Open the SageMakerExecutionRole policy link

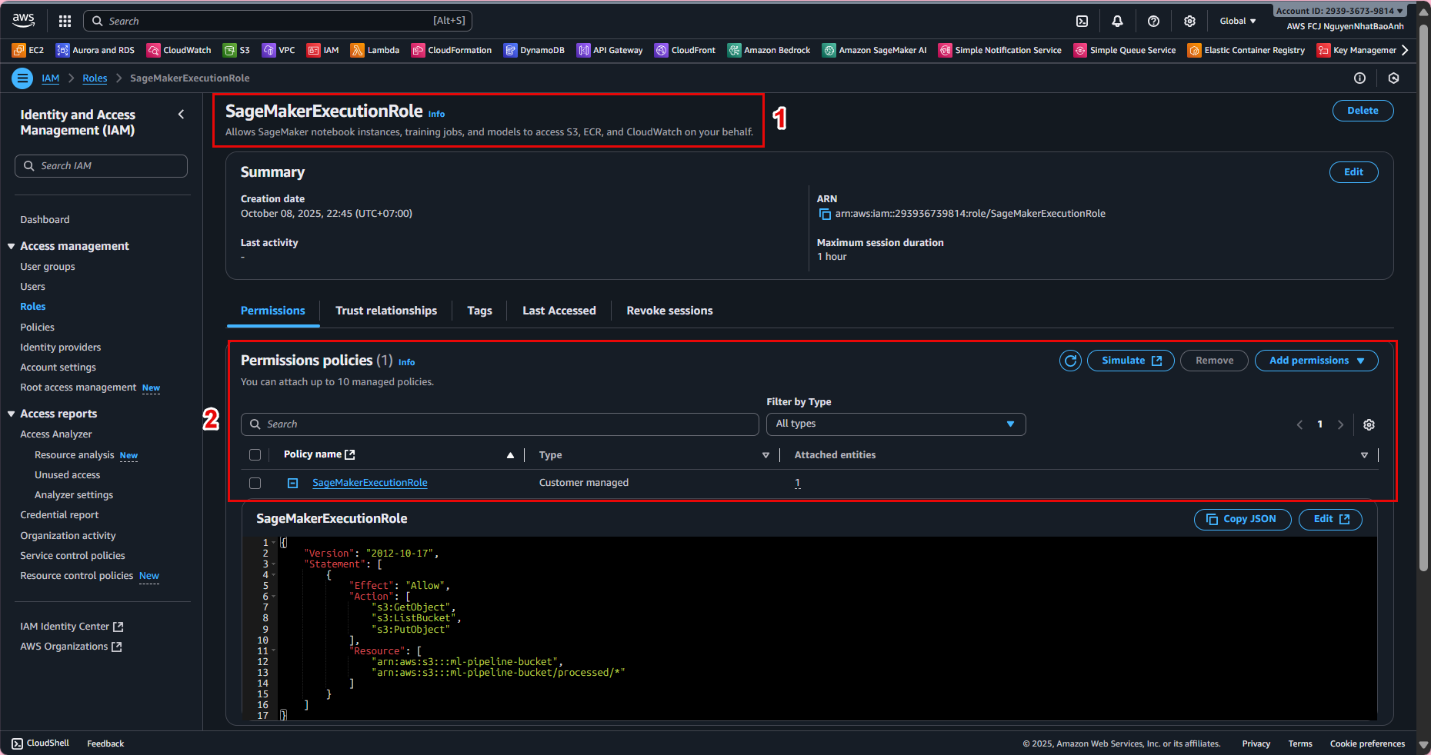tap(370, 483)
